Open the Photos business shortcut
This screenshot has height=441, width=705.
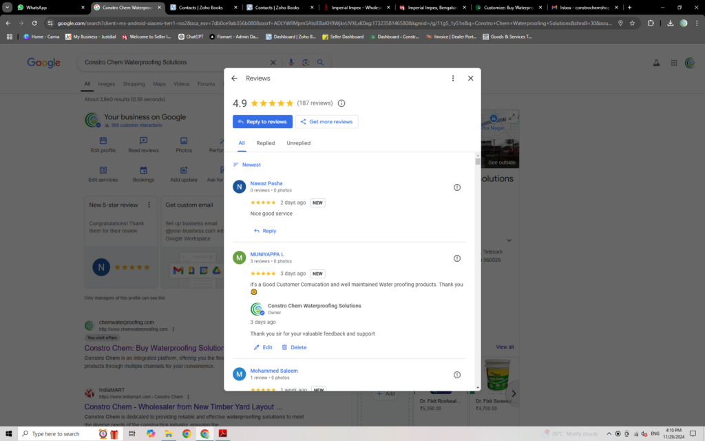pyautogui.click(x=184, y=145)
